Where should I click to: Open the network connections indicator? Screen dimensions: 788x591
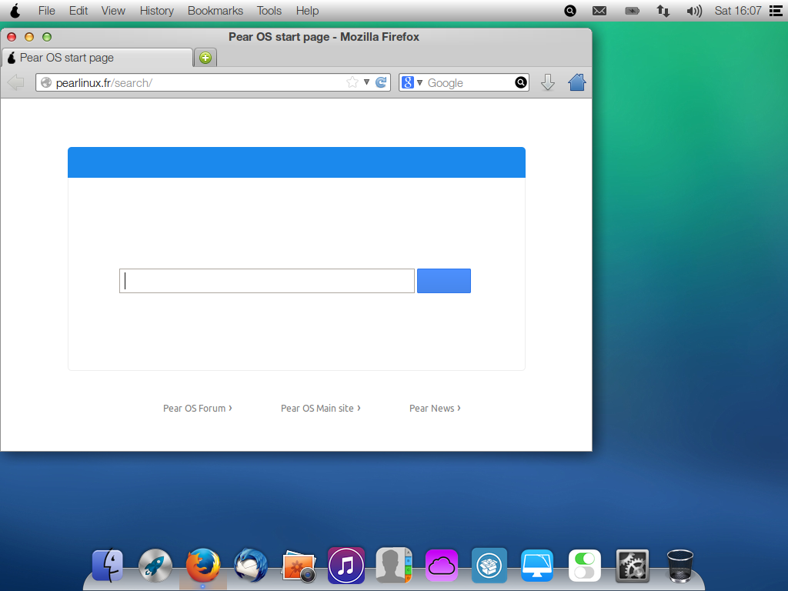(663, 11)
